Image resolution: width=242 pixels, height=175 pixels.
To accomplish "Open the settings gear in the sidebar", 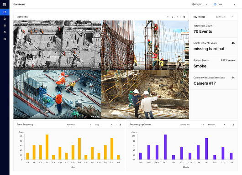I will (x=5, y=39).
